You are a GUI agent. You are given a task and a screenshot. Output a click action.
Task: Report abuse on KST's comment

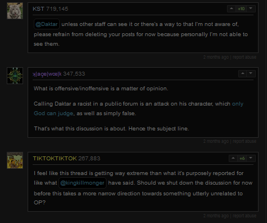tap(244, 57)
